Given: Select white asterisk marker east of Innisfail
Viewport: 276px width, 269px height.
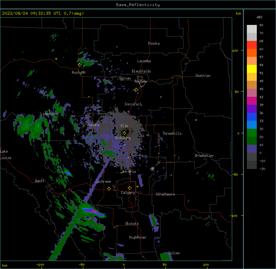Looking at the screenshot, I should [161, 97].
